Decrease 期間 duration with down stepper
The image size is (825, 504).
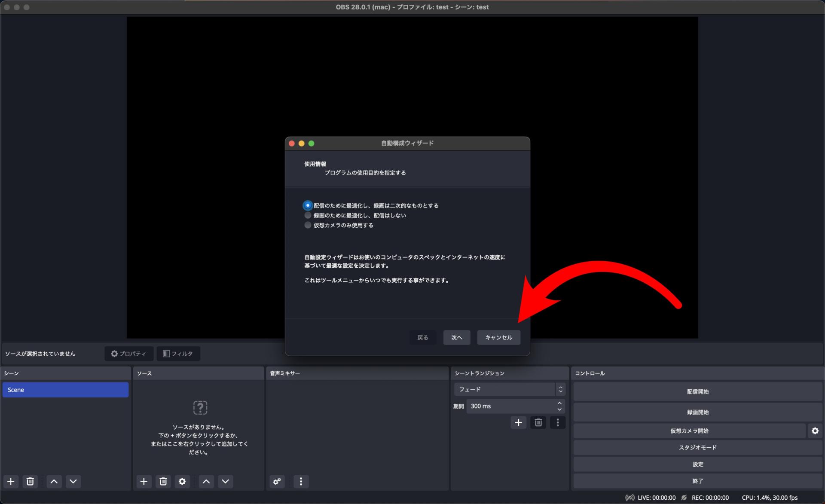(x=559, y=409)
